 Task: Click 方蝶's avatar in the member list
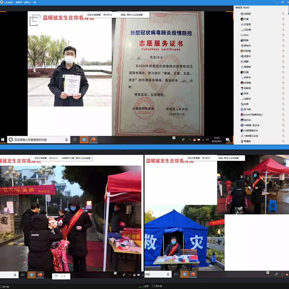[x=242, y=19]
